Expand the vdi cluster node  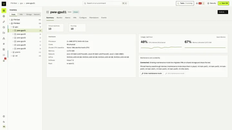click(x=11, y=56)
